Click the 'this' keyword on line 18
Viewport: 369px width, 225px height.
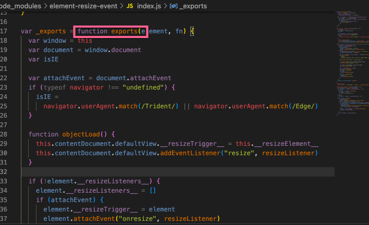(x=85, y=41)
